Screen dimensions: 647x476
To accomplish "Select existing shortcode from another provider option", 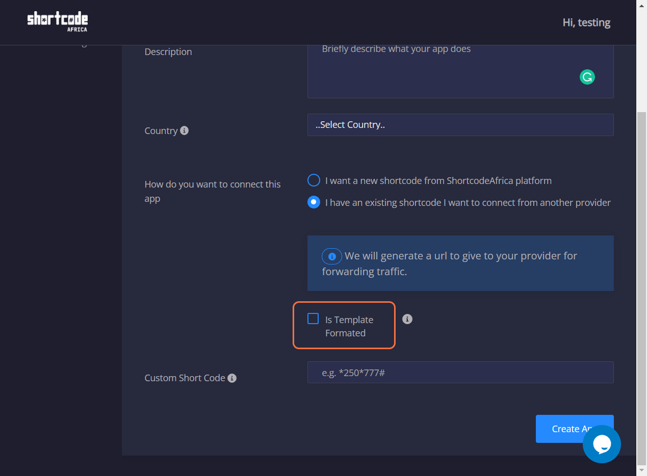I will 314,202.
